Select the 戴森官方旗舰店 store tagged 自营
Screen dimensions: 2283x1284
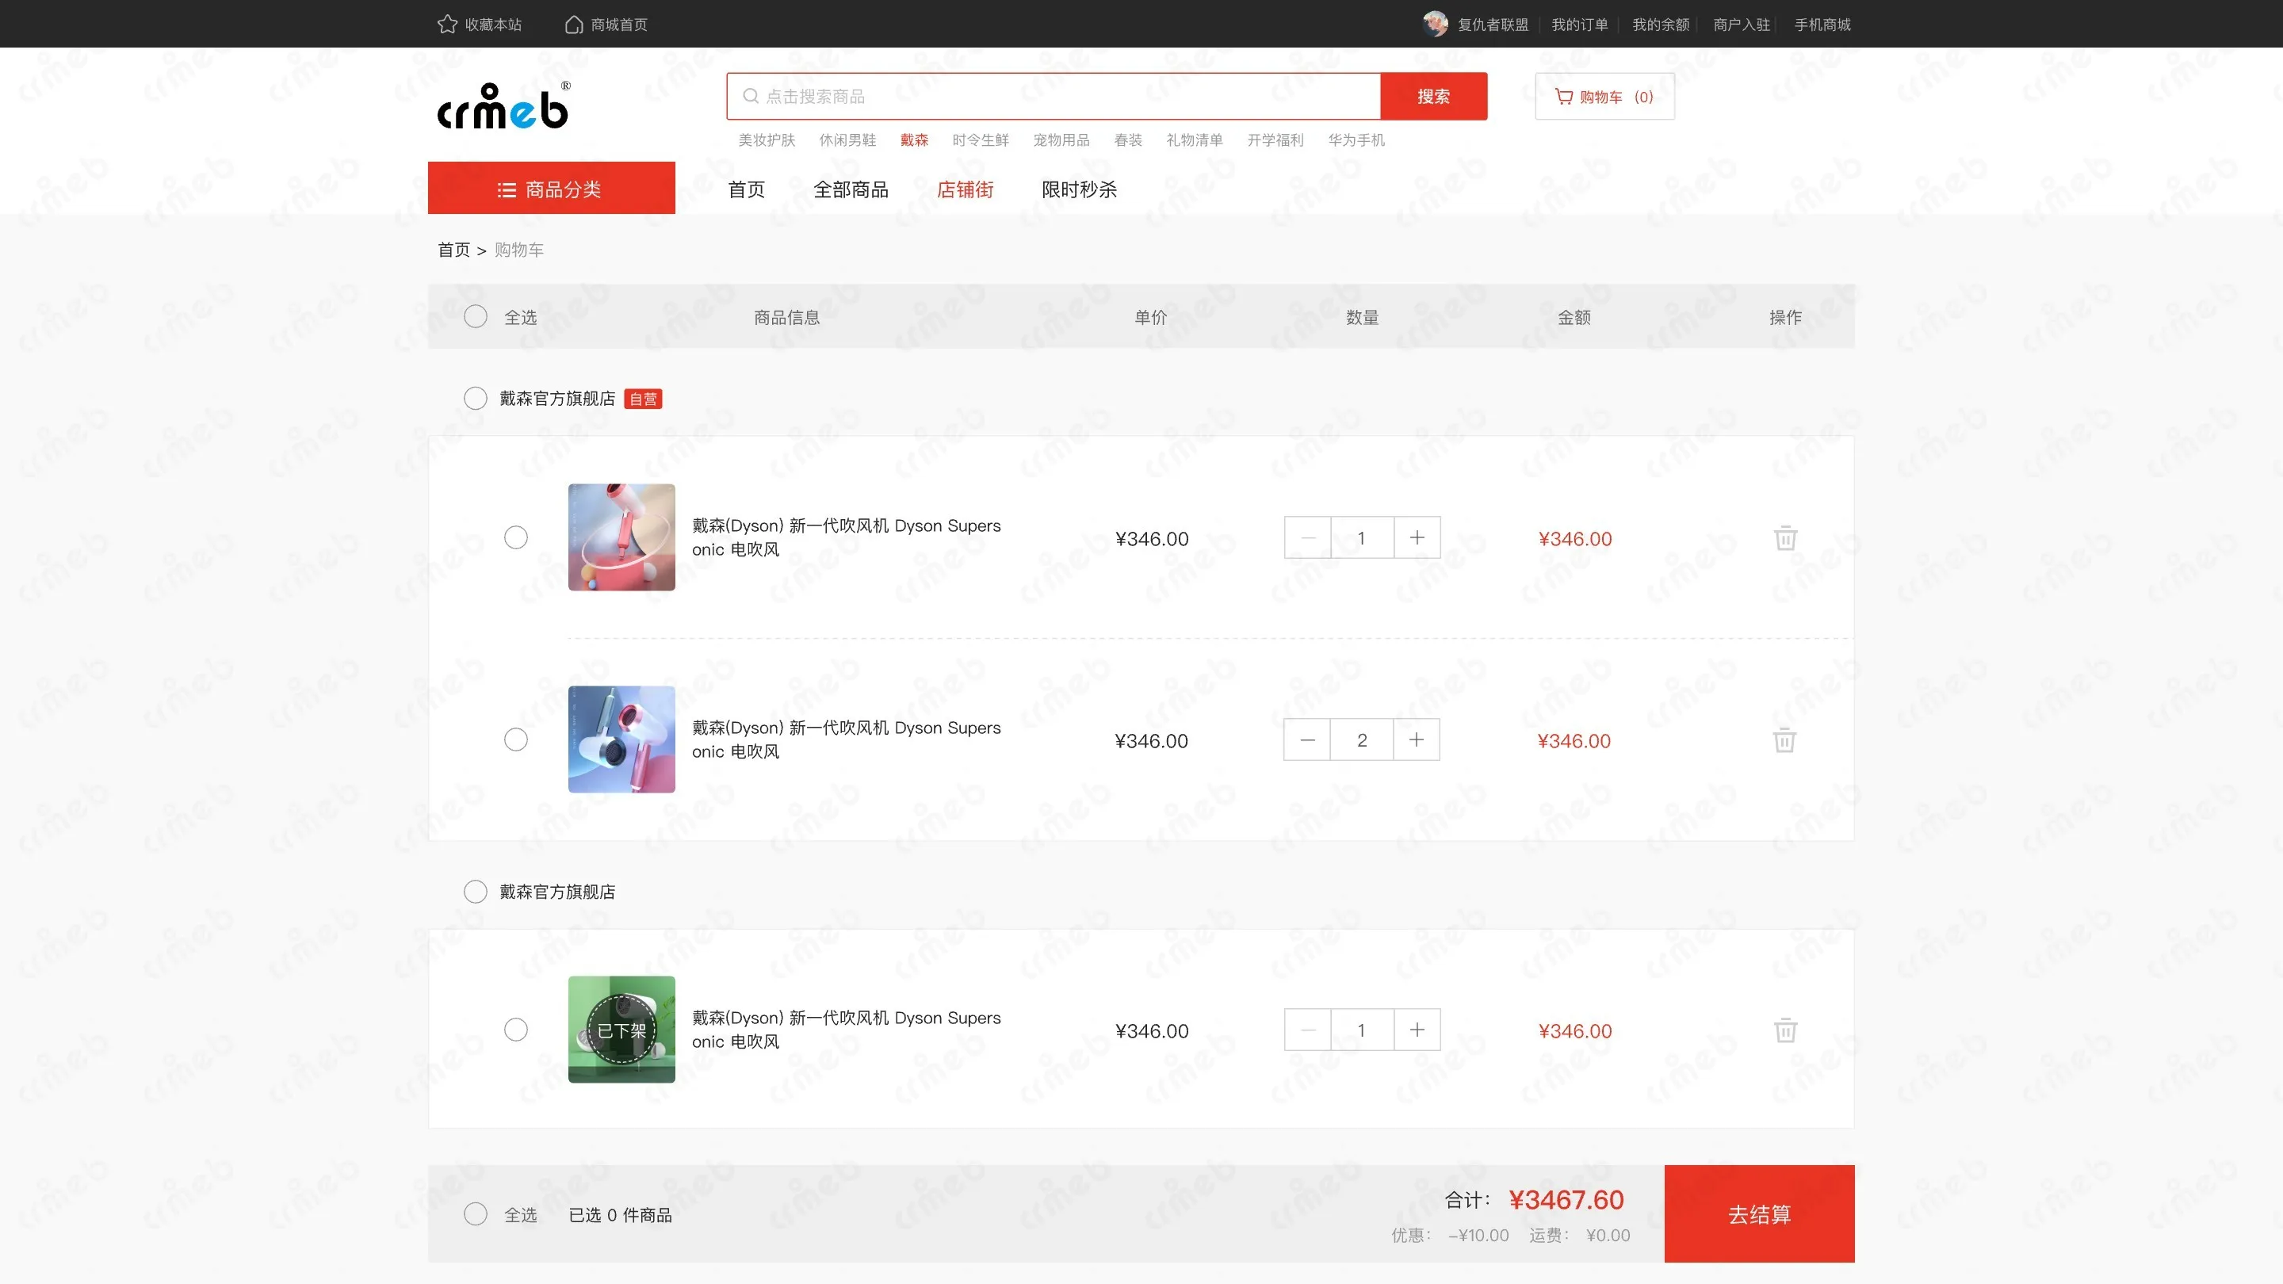tap(476, 398)
